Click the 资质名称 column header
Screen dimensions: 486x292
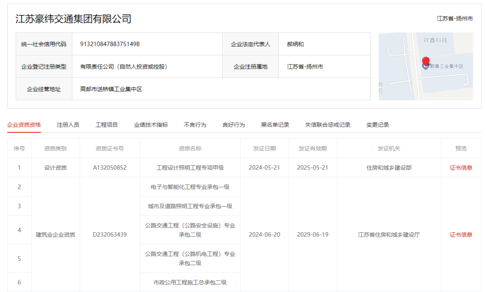(190, 149)
